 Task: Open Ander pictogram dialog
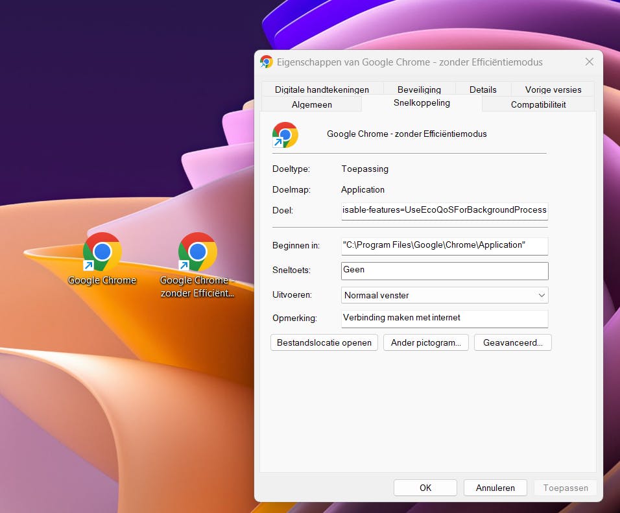pyautogui.click(x=426, y=342)
